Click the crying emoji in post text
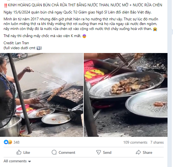 [x=155, y=29]
